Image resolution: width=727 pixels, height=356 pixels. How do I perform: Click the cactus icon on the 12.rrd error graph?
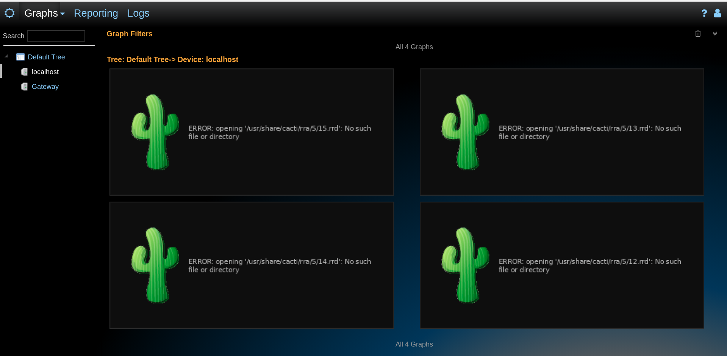coord(465,265)
